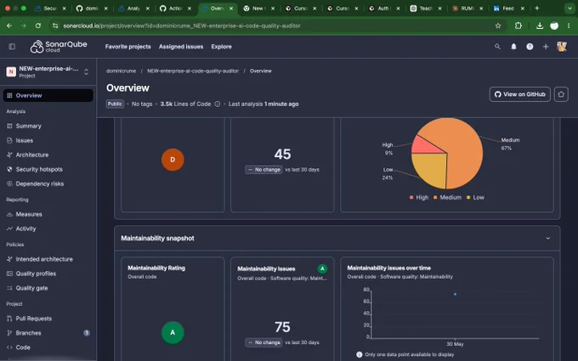Open Architecture in sidebar
578x361 pixels.
(48, 155)
